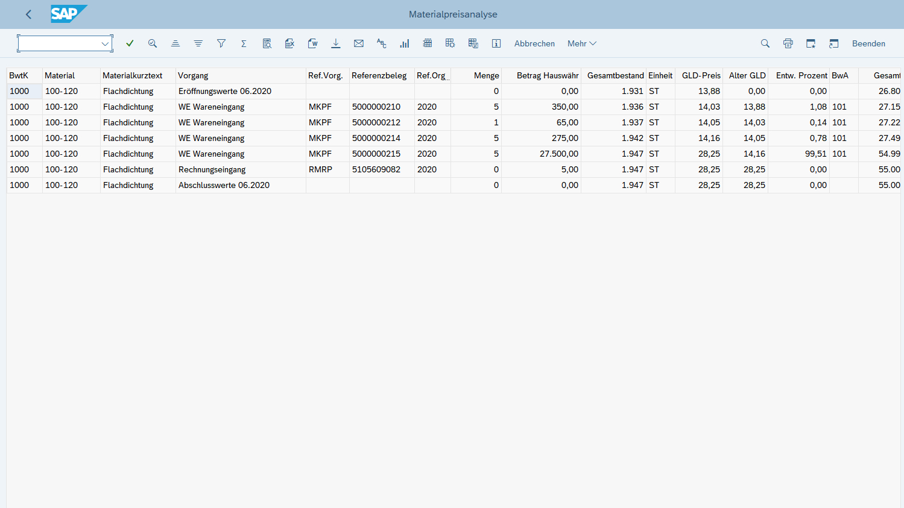Image resolution: width=904 pixels, height=508 pixels.
Task: Click the Eröffnungswerte 06.2020 cell
Action: point(241,91)
